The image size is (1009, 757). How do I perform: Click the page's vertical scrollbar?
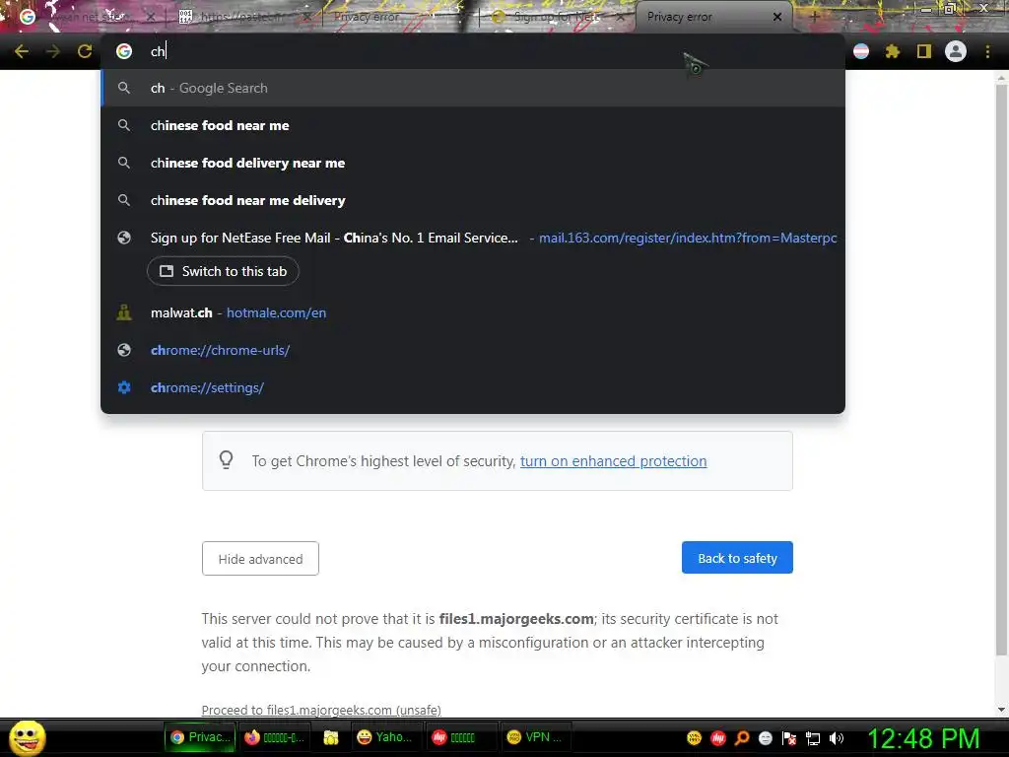click(x=1001, y=371)
